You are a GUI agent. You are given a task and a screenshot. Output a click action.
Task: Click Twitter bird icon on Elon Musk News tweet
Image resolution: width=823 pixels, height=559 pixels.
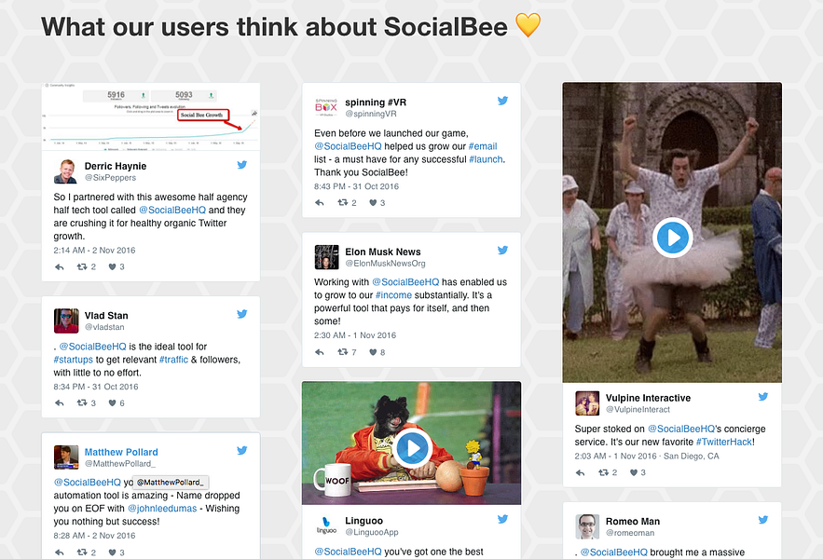(502, 251)
